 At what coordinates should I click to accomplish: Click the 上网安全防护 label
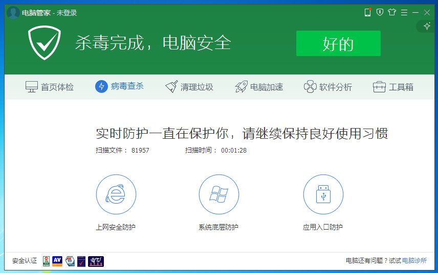116,227
